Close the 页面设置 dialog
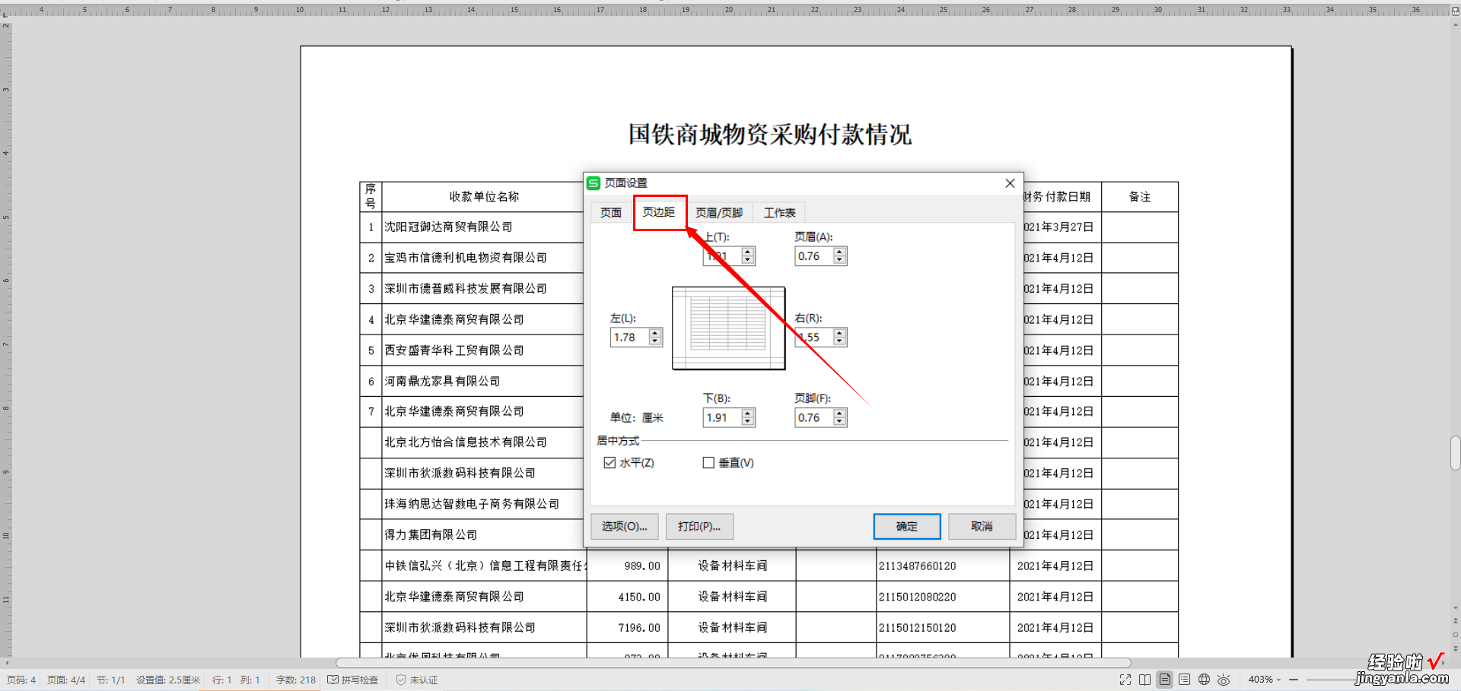Image resolution: width=1461 pixels, height=691 pixels. coord(1010,183)
